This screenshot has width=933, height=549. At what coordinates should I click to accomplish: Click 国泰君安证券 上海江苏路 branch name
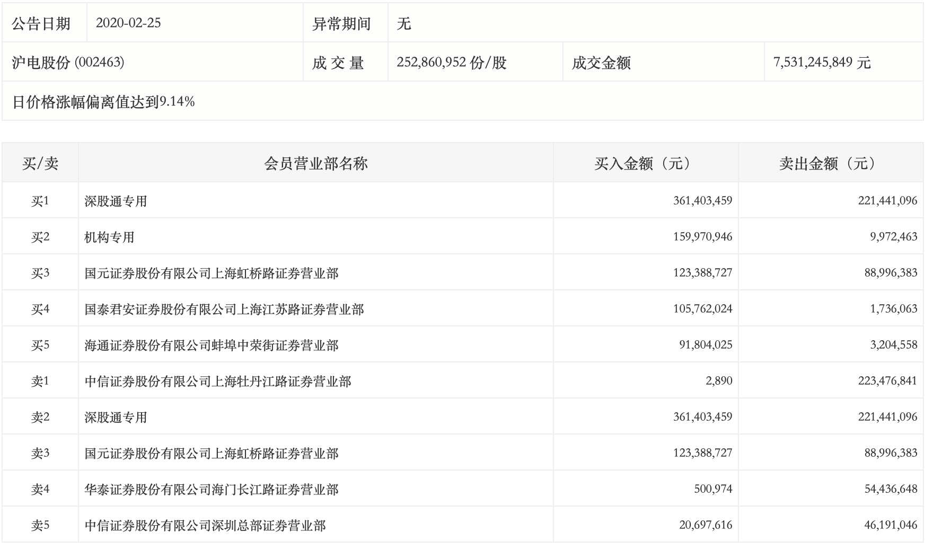click(x=224, y=309)
